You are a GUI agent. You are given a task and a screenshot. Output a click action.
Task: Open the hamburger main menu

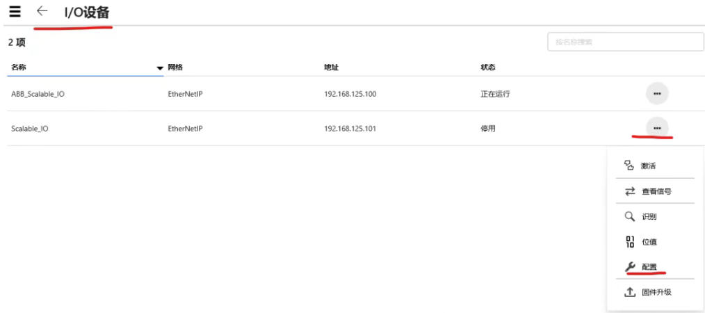(15, 11)
